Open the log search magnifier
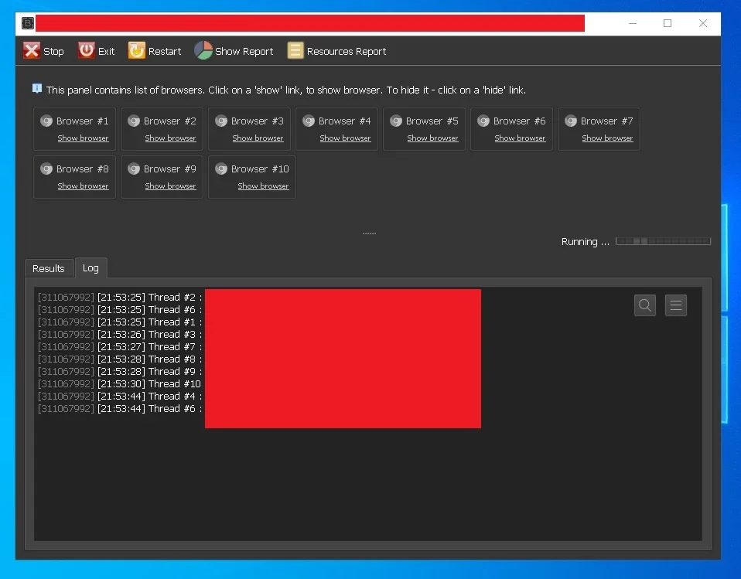 [x=644, y=305]
